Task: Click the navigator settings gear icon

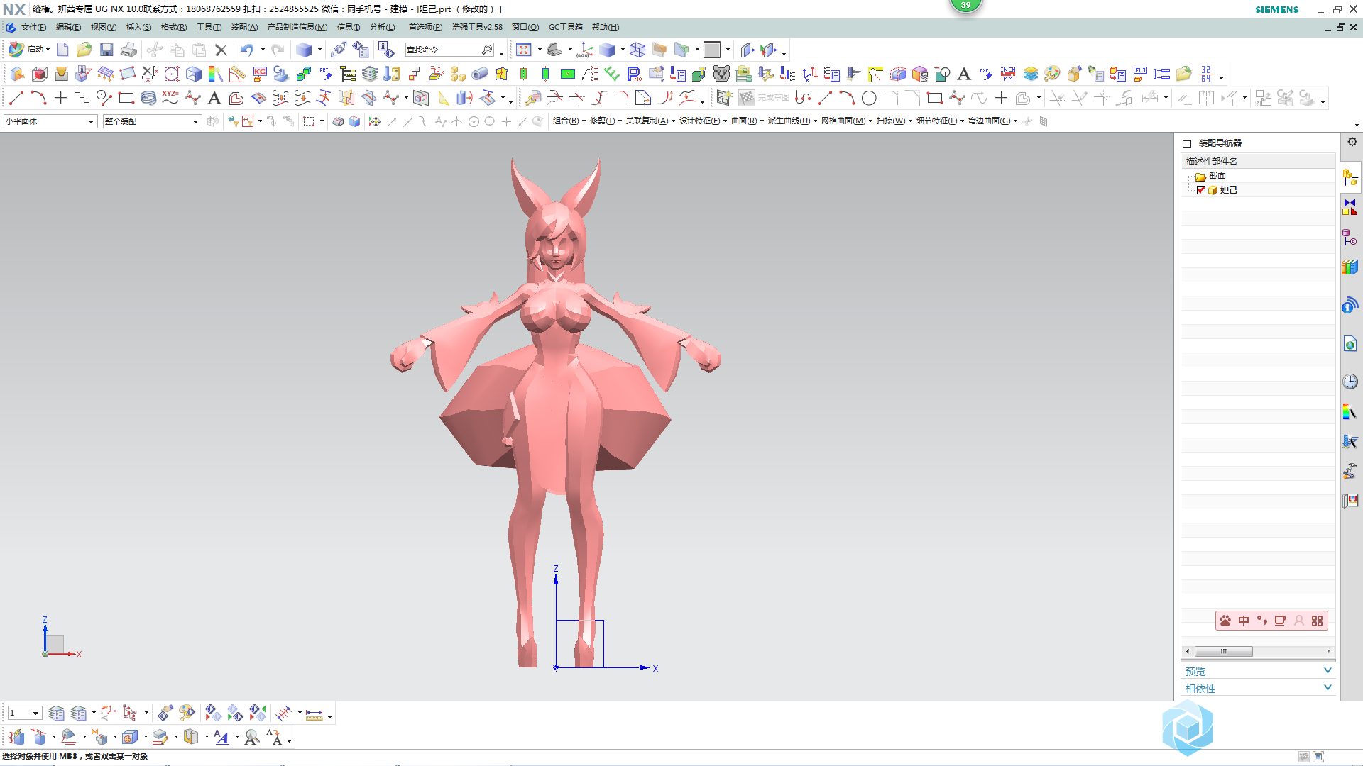Action: 1352,142
